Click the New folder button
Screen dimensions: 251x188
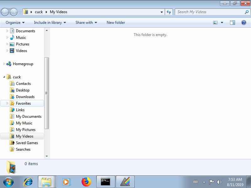116,23
